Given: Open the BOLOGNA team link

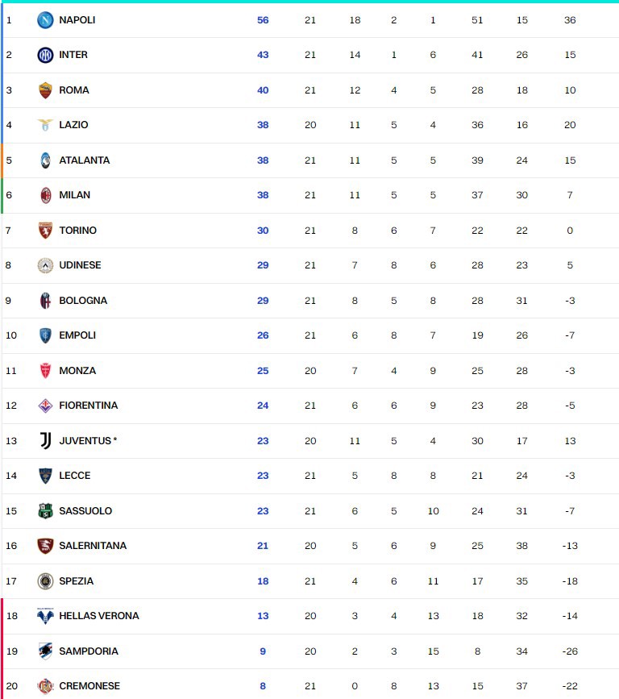Looking at the screenshot, I should click(x=83, y=301).
